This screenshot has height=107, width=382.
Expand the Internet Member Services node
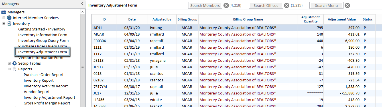click(x=4, y=18)
